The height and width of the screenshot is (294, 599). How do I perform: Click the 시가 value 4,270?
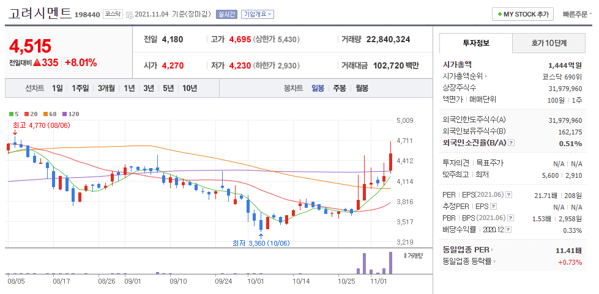[x=173, y=65]
